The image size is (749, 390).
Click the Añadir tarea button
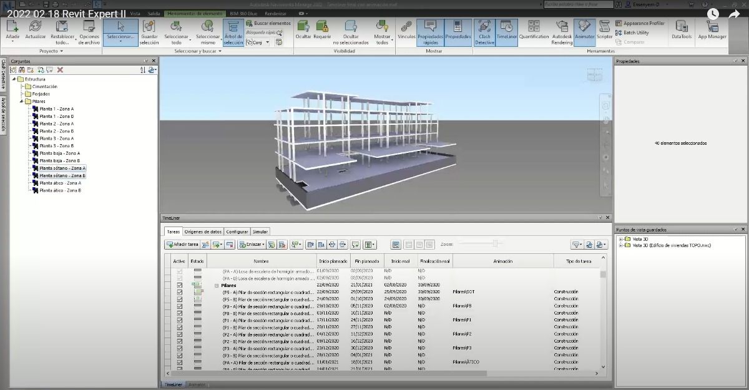(182, 245)
